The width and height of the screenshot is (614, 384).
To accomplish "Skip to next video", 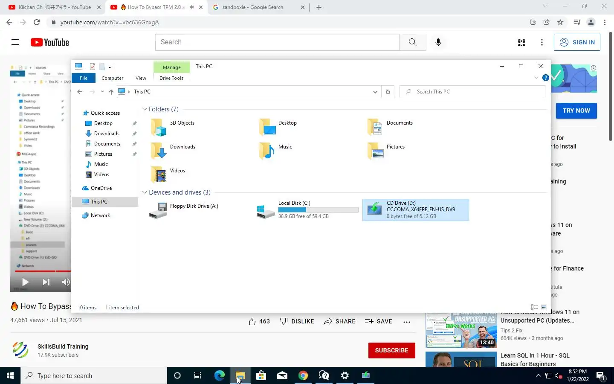I will click(x=46, y=282).
